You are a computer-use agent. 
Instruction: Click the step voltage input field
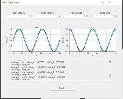click(x=76, y=16)
